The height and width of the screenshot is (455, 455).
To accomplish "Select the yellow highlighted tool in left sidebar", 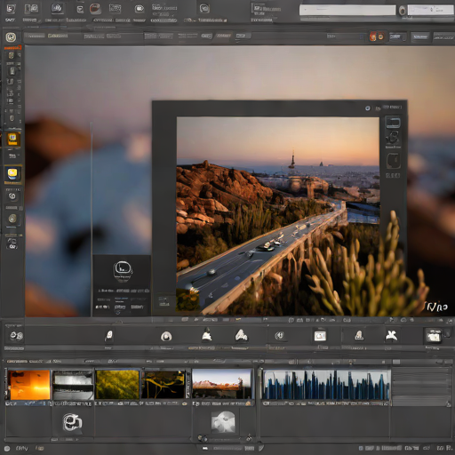I will pos(12,173).
